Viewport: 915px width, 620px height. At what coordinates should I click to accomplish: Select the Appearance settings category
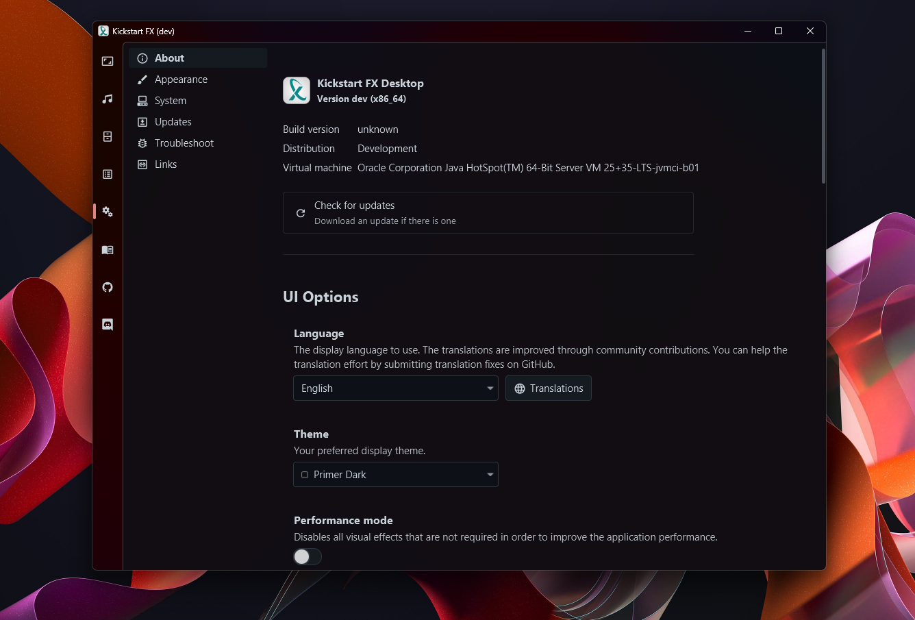[198, 79]
